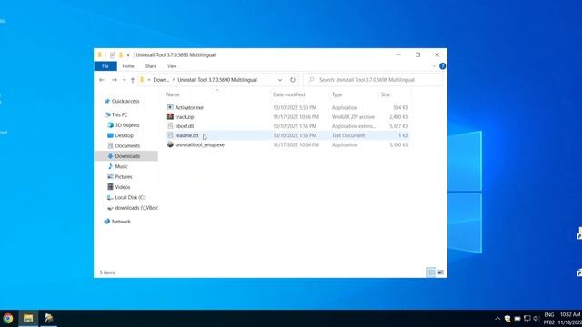Click the 10/10/2022 5:50 PM date cell
The height and width of the screenshot is (327, 582).
295,107
